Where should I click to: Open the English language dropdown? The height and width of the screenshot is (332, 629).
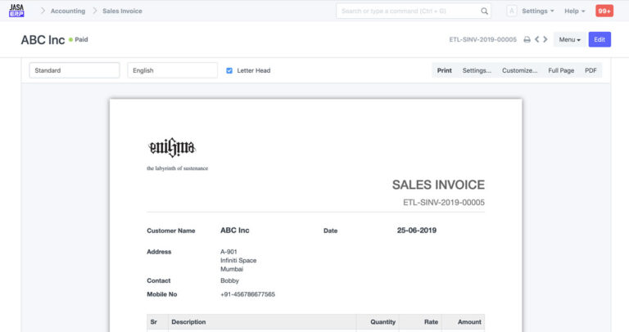[172, 70]
